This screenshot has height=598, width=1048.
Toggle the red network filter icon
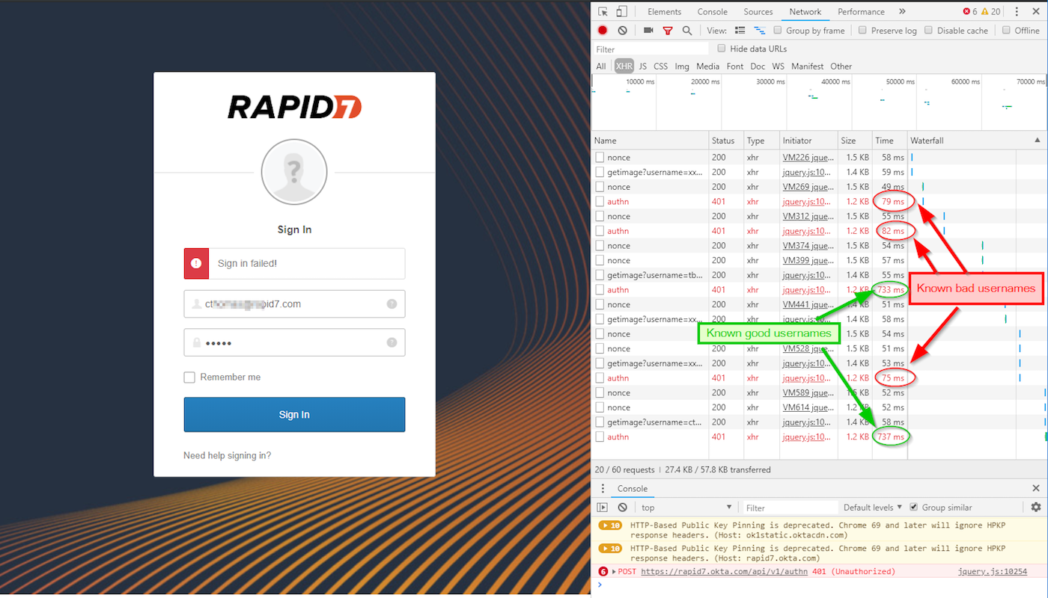668,31
